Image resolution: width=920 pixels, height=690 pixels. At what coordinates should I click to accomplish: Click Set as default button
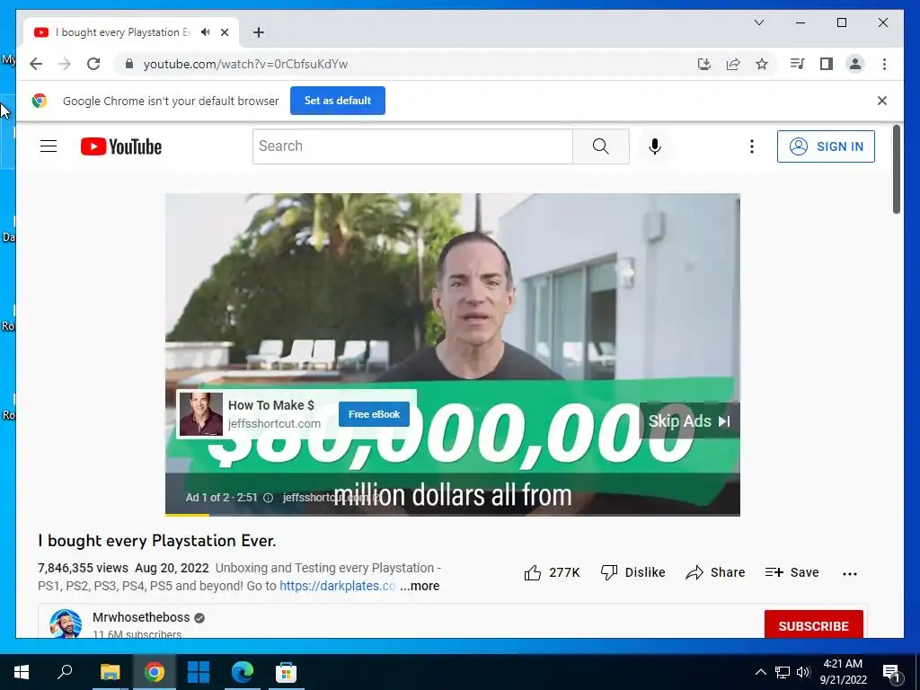click(338, 101)
